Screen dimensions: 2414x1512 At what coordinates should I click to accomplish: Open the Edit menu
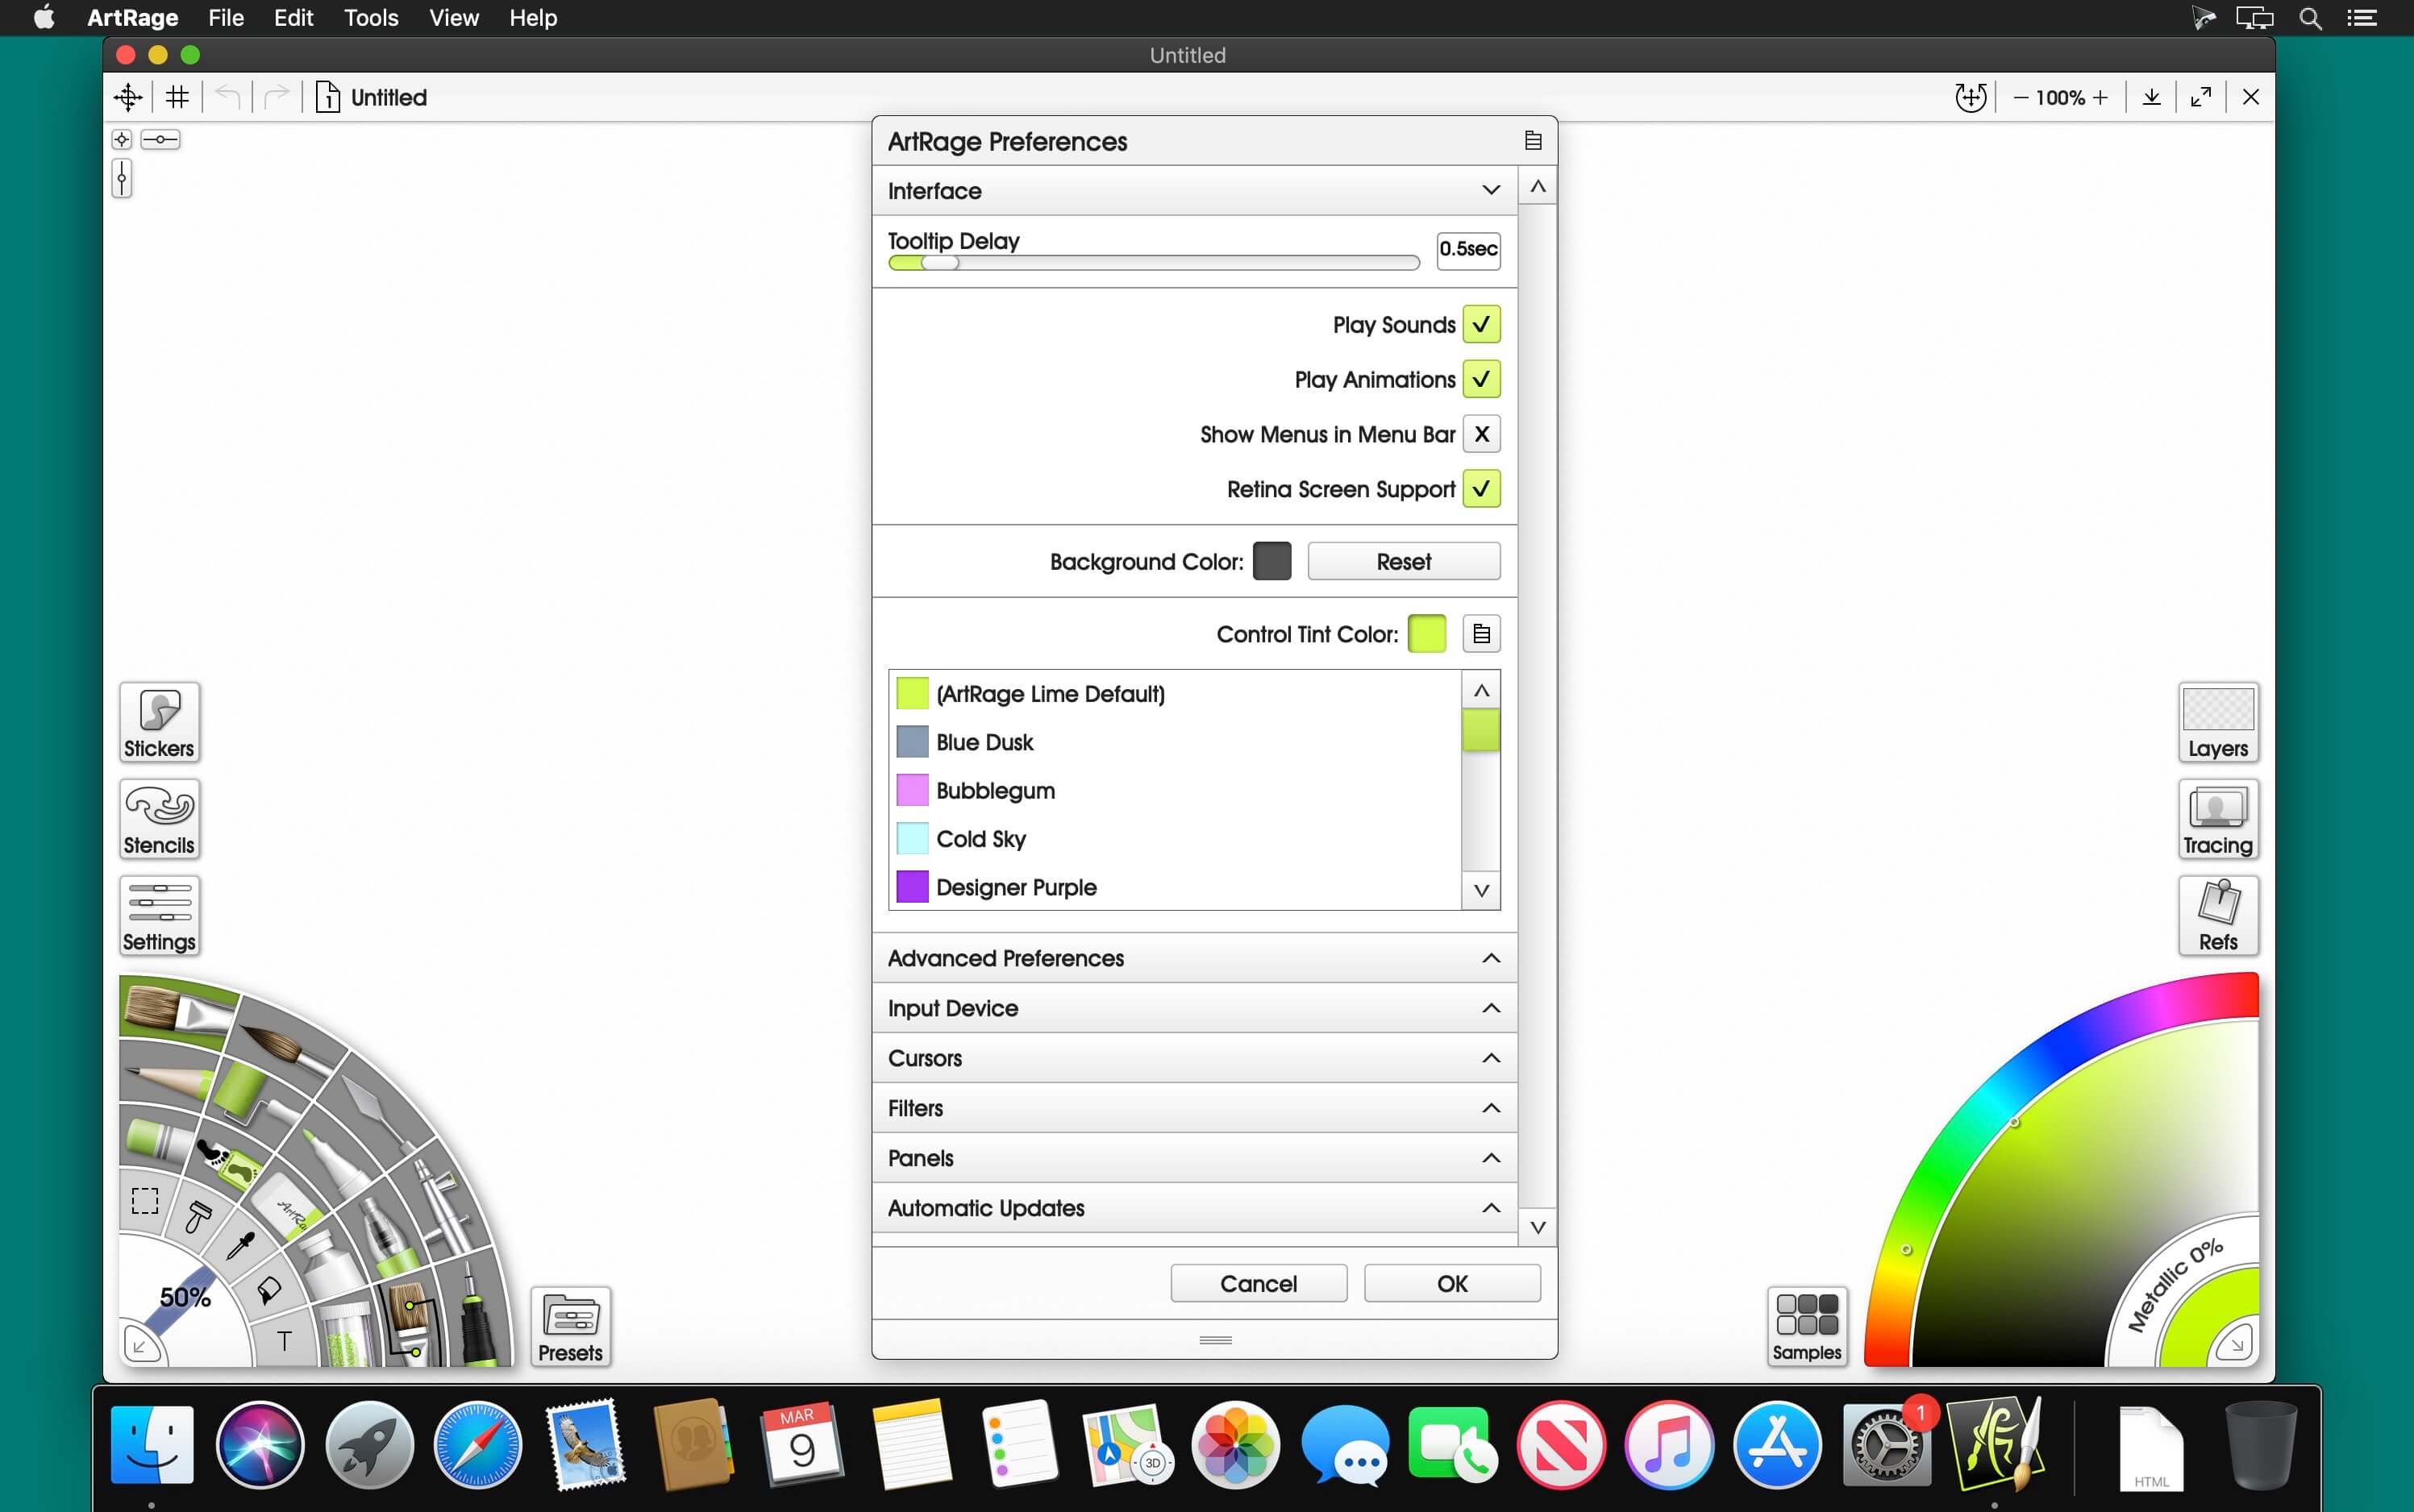(291, 19)
